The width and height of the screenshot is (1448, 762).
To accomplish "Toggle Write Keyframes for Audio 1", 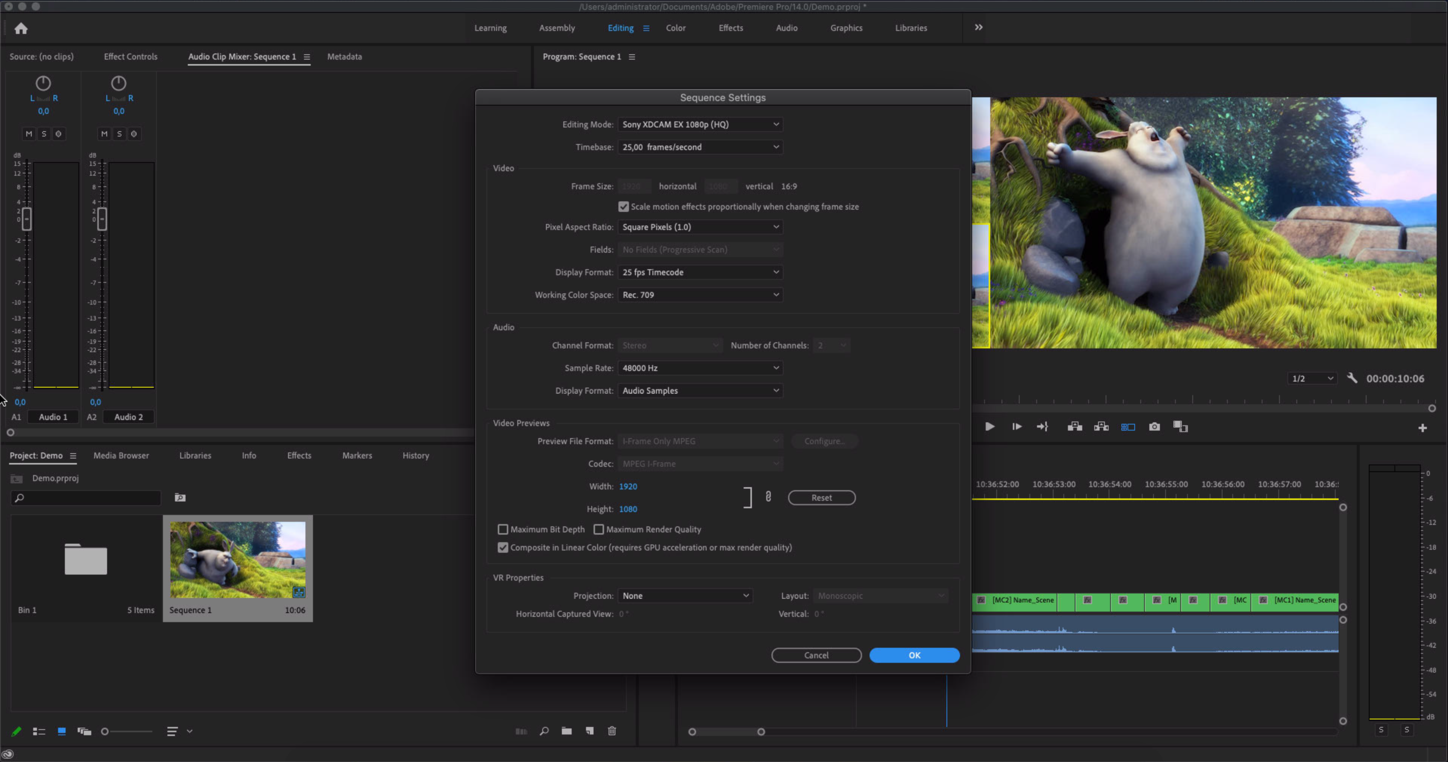I will pos(58,134).
